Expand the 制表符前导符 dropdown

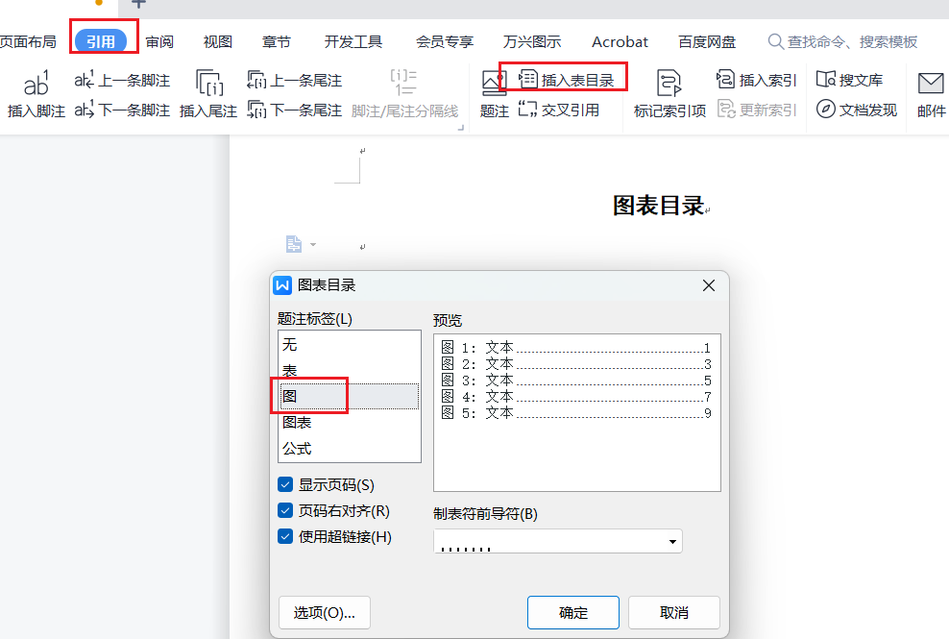671,542
